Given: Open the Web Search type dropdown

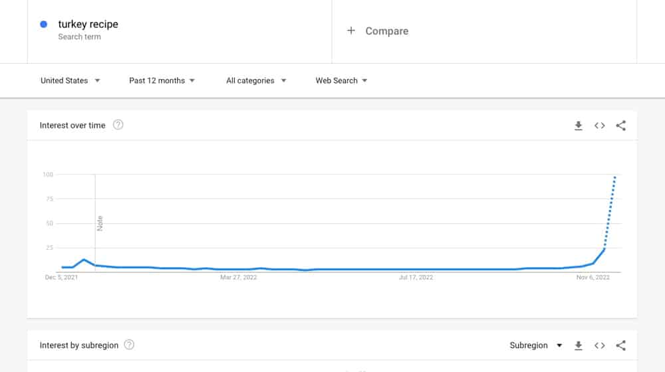Looking at the screenshot, I should 341,80.
